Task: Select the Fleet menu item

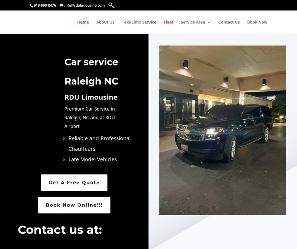Action: pyautogui.click(x=169, y=22)
